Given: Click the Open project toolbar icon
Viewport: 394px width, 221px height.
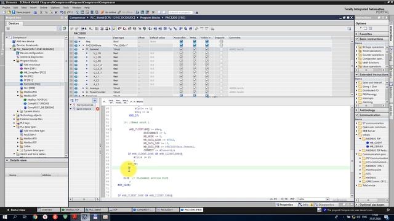Looking at the screenshot, I should coord(9,12).
